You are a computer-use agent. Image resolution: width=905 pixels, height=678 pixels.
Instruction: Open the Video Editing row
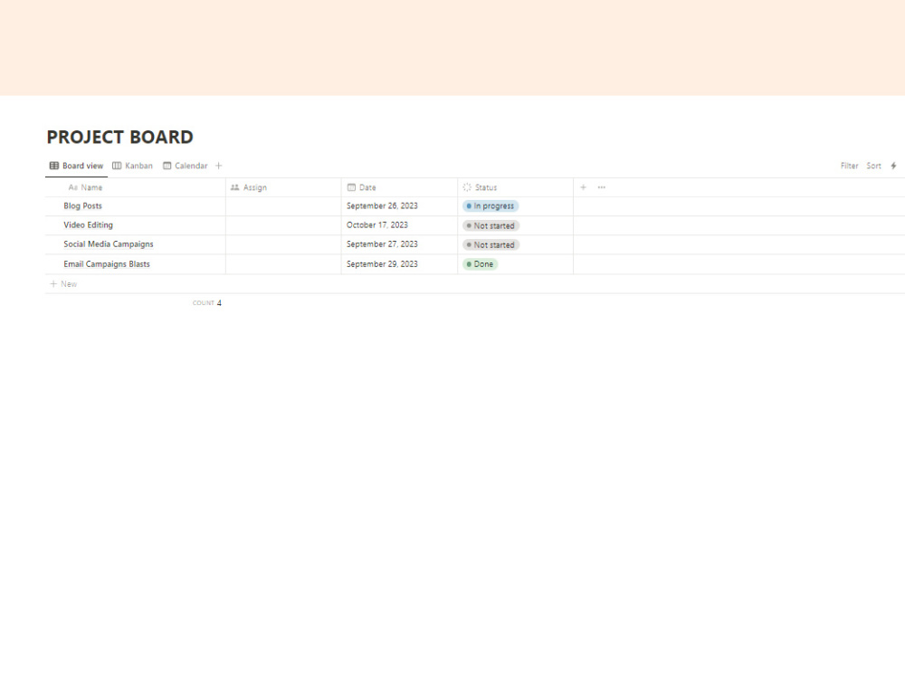(x=89, y=225)
